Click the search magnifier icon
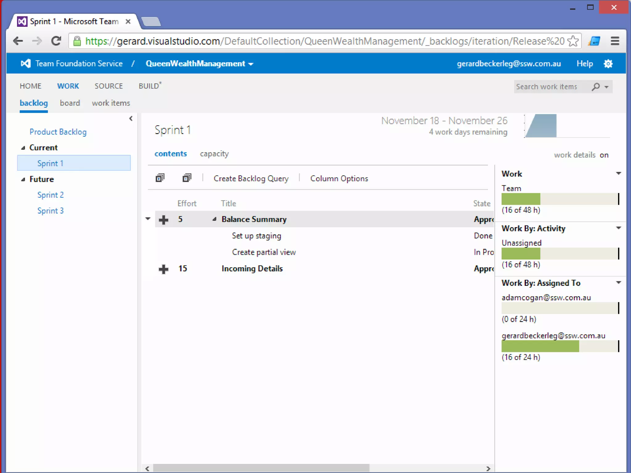The width and height of the screenshot is (631, 473). [x=596, y=87]
